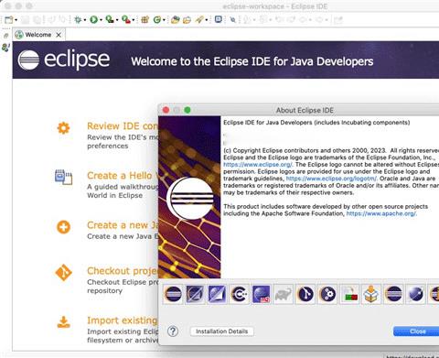This screenshot has height=358, width=439.
Task: Click the green Run button in toolbar
Action: pos(93,20)
